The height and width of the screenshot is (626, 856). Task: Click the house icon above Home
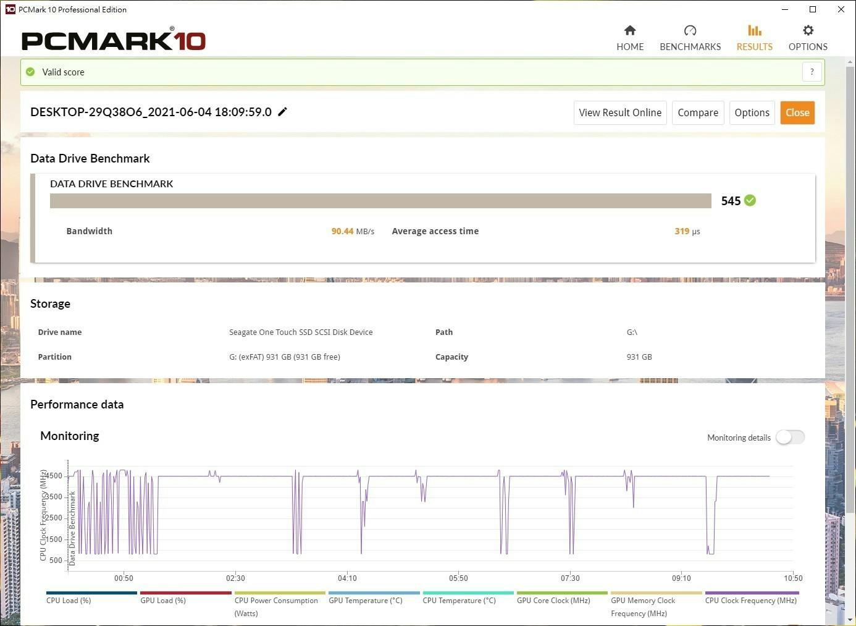point(630,30)
